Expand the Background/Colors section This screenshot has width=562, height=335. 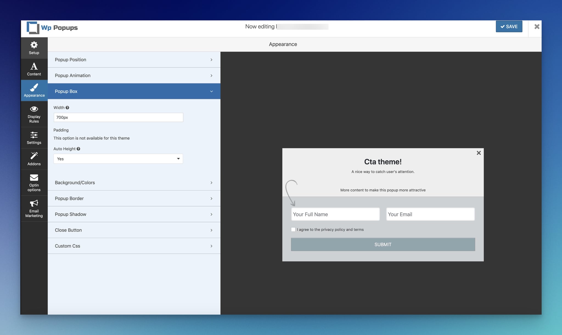coord(134,182)
